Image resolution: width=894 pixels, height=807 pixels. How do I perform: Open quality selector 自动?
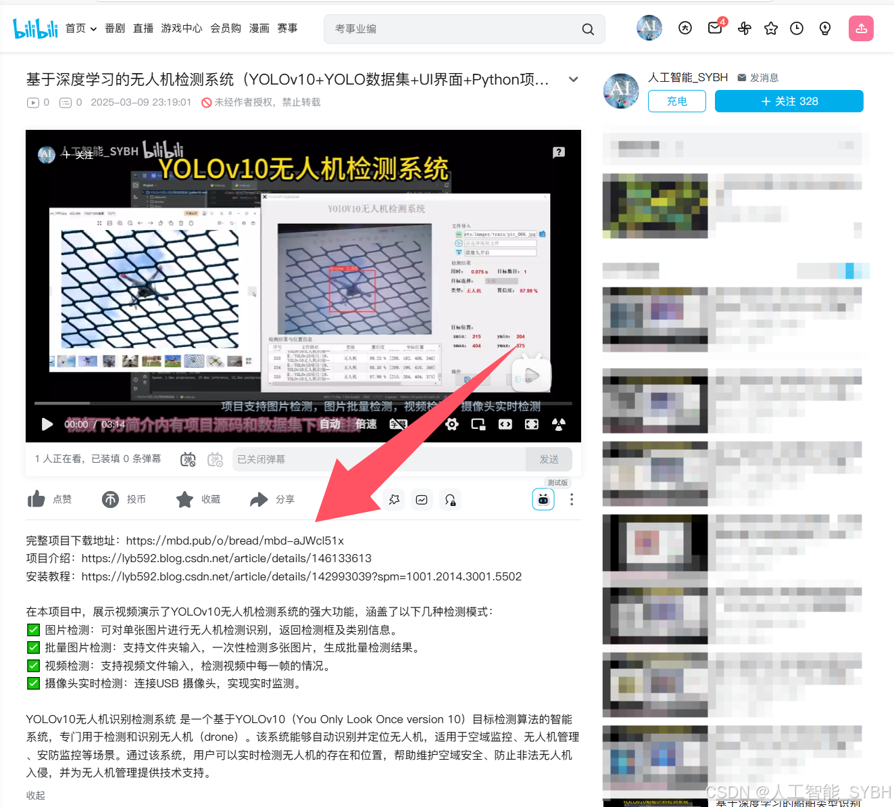click(330, 424)
